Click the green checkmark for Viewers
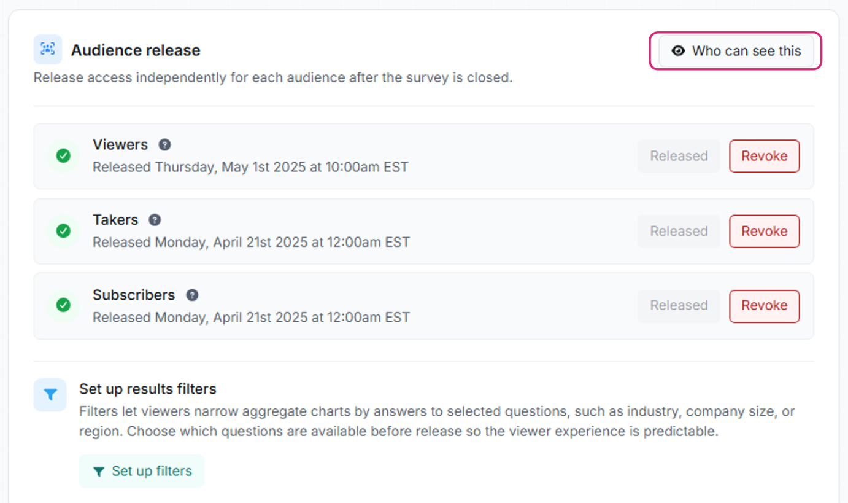Viewport: 848px width, 503px height. (x=63, y=156)
